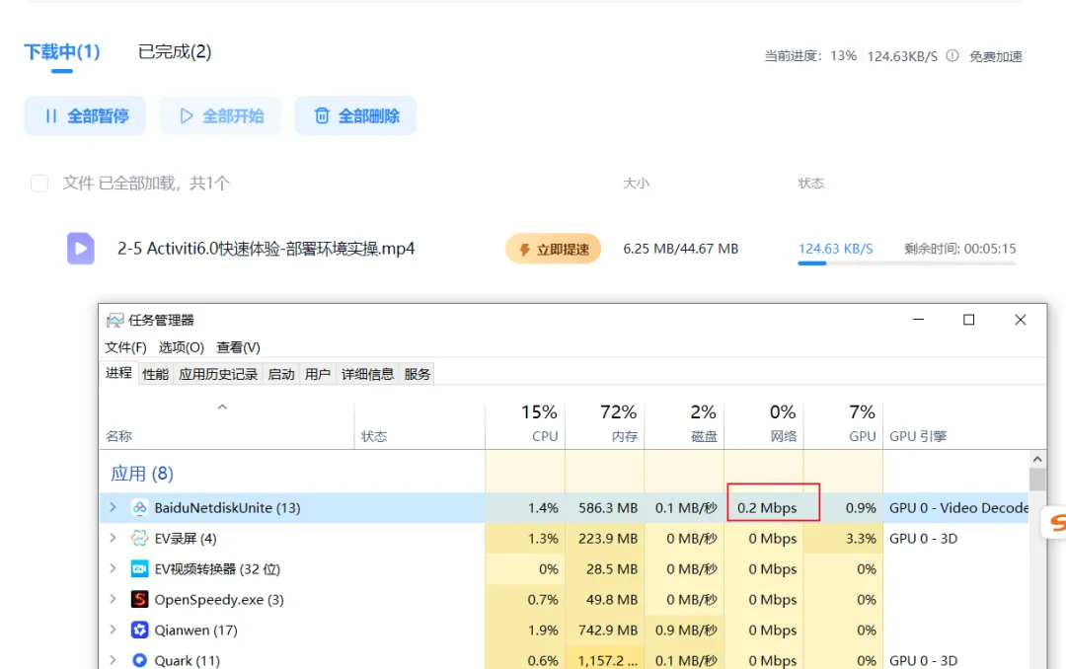The width and height of the screenshot is (1066, 669).
Task: Click the EV视频转换器 app icon
Action: [x=139, y=569]
